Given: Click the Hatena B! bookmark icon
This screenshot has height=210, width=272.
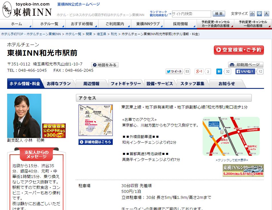Looking at the screenshot, I should tap(219, 71).
